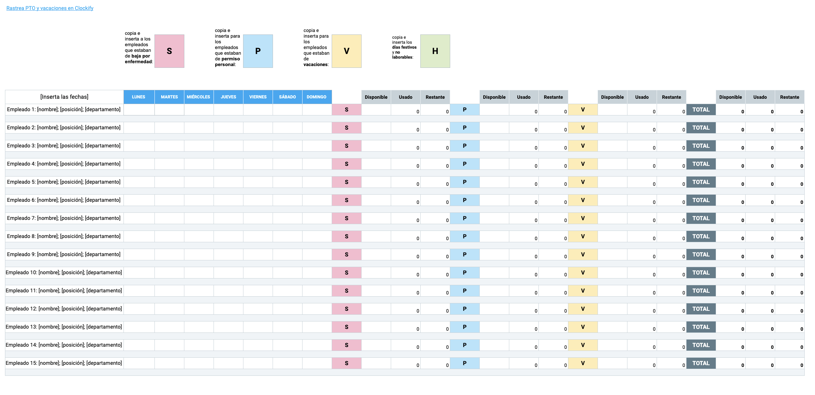Click the Empleado 5 name cell
Viewport: 815px width, 395px height.
[64, 182]
